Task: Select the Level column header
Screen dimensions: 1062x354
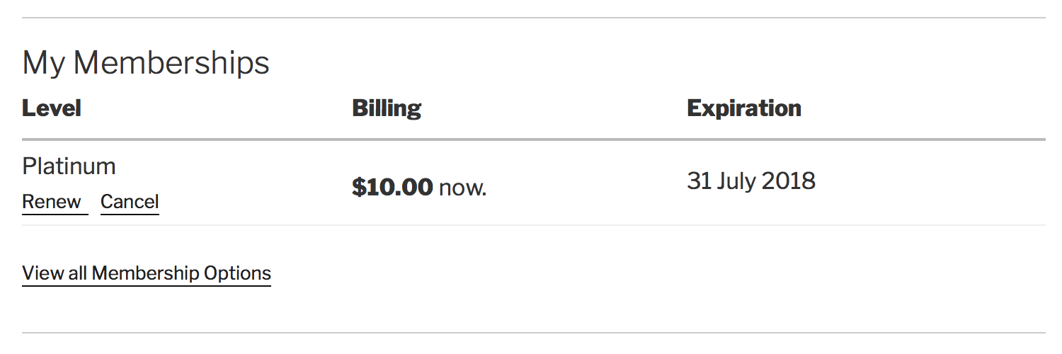Action: click(x=52, y=108)
